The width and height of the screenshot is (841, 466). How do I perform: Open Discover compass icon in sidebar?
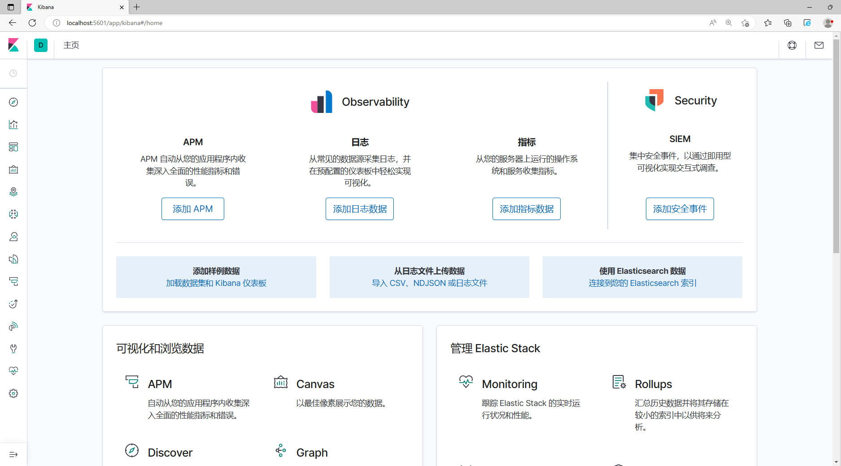tap(13, 102)
